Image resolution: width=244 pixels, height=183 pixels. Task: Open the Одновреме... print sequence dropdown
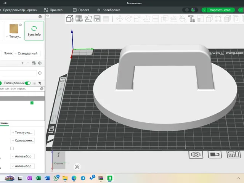[22, 141]
